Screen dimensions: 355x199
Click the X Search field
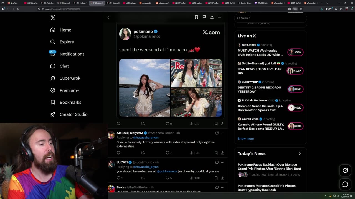(271, 18)
